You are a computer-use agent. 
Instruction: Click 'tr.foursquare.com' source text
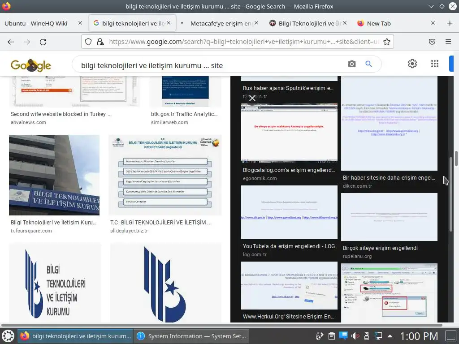[x=31, y=231]
